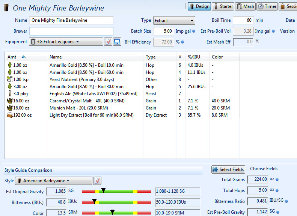Open the Equipment dropdown 3G Extract w grains
297x216 pixels.
66,42
